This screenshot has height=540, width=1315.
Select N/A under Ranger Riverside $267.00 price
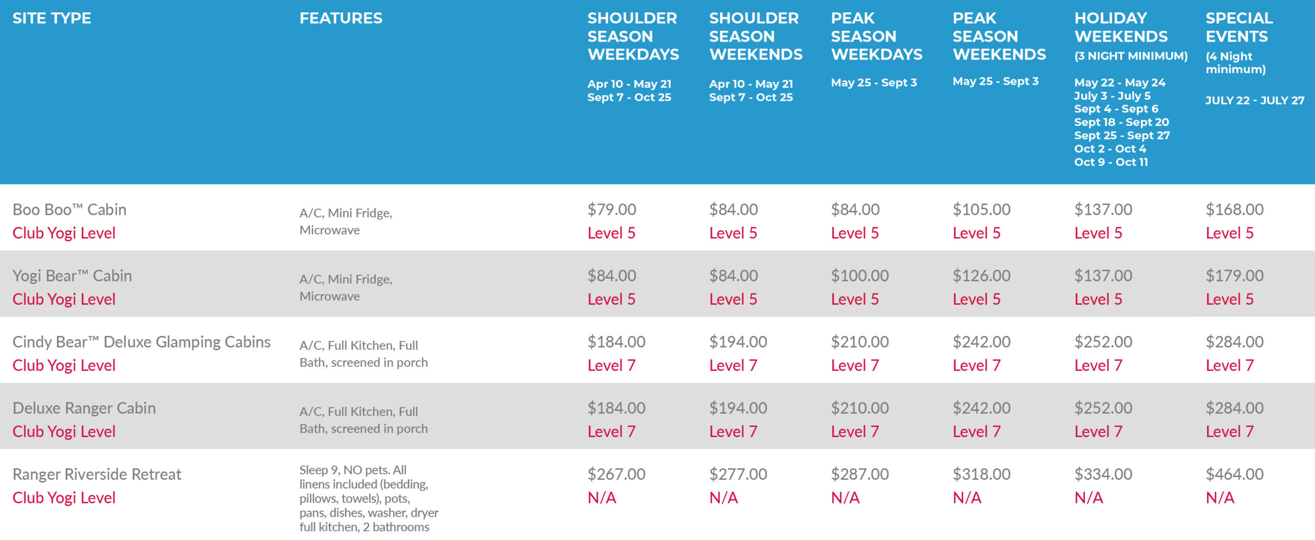point(602,497)
